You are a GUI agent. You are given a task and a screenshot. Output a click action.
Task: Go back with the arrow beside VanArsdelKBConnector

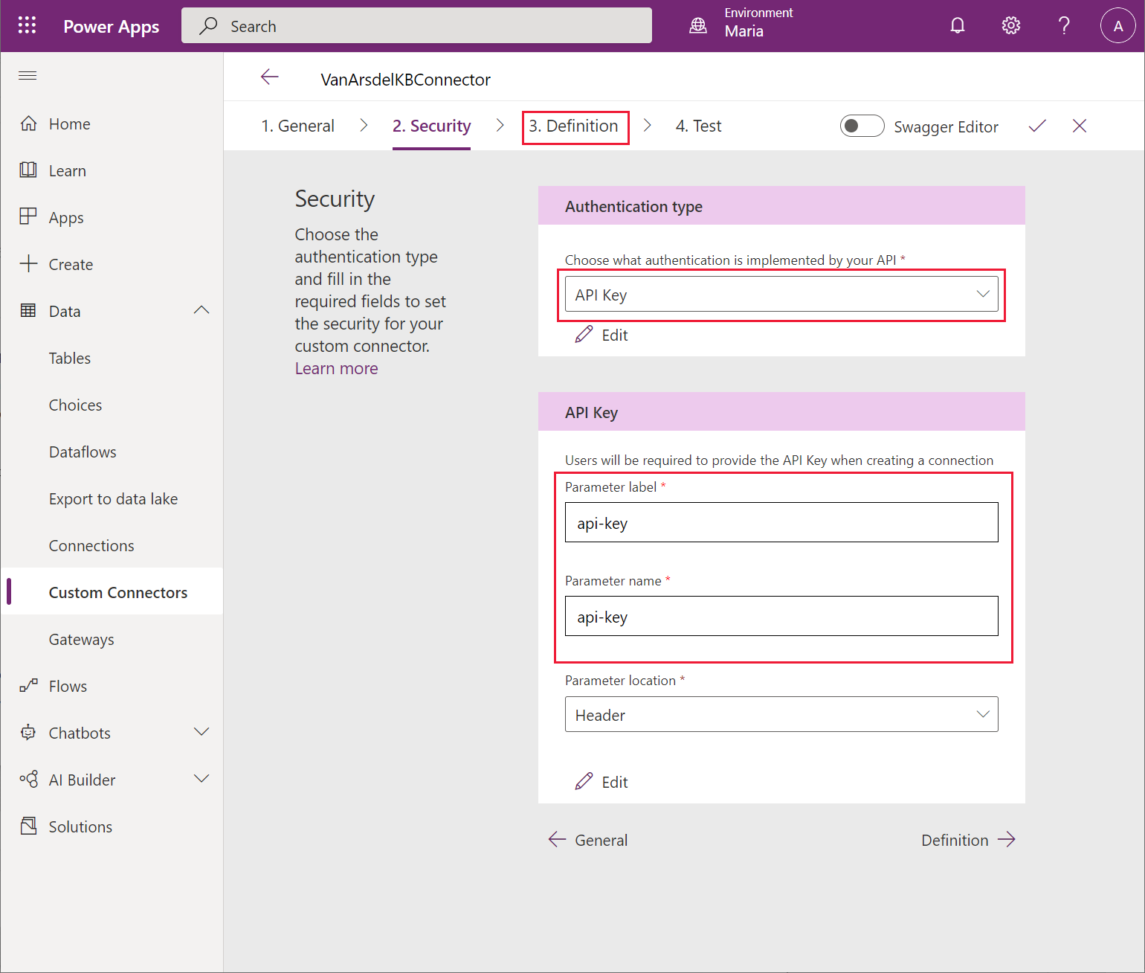[270, 77]
